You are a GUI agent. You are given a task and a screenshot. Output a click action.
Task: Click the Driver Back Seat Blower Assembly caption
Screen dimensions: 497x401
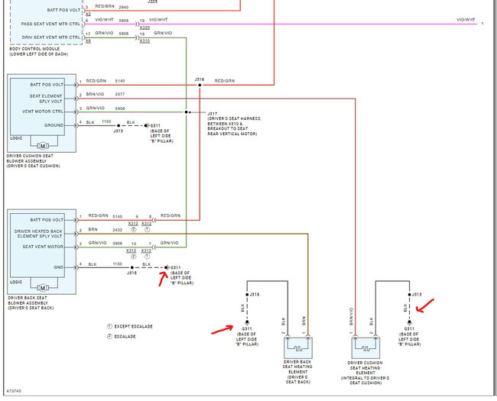click(x=31, y=302)
